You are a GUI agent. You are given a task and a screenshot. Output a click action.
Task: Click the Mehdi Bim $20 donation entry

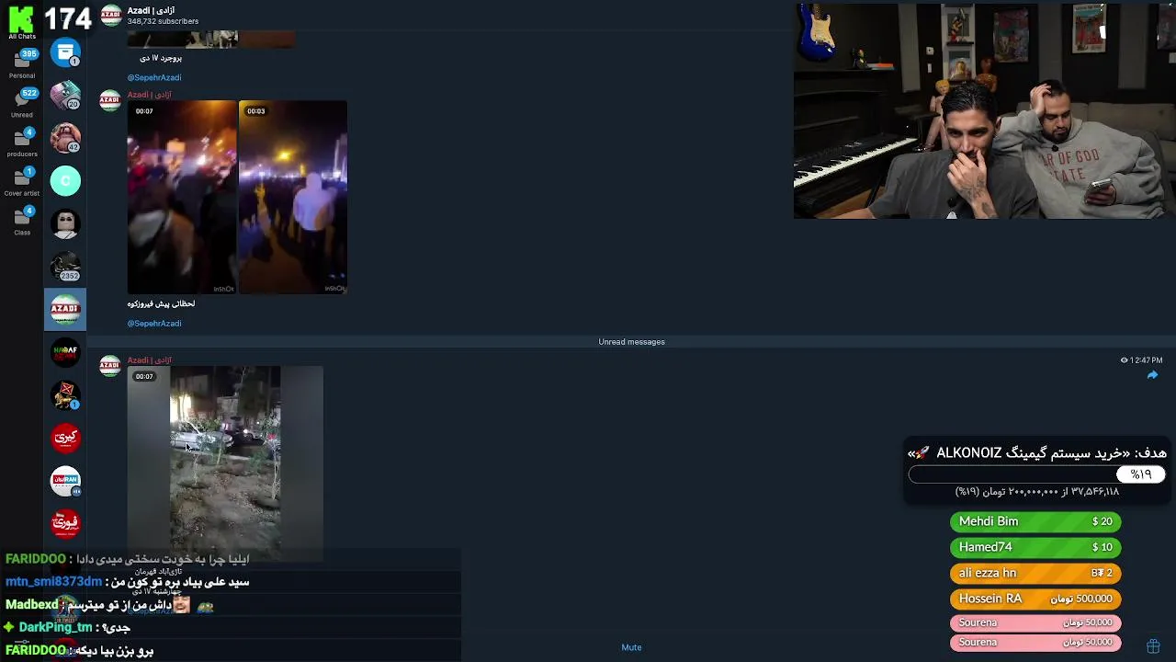pyautogui.click(x=1035, y=521)
